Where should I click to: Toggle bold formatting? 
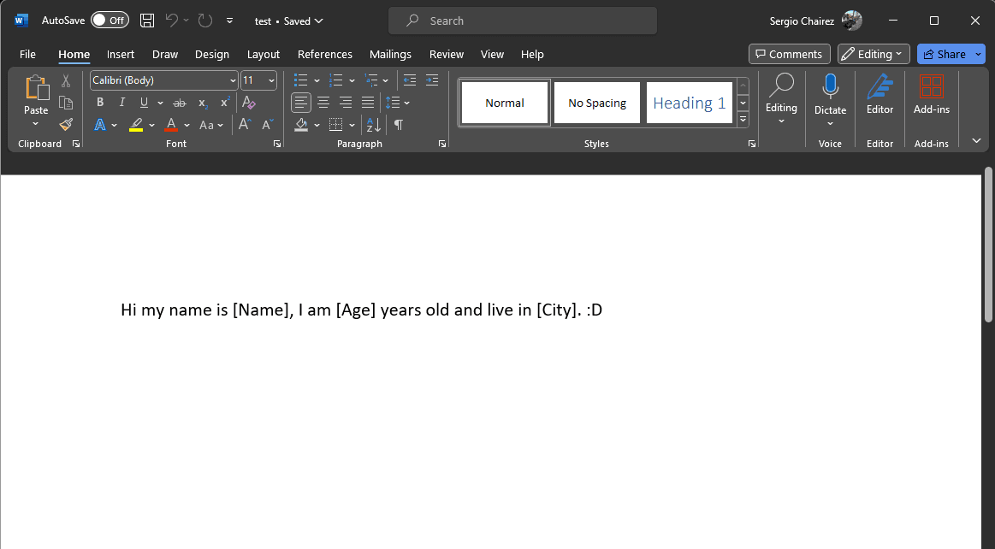point(100,103)
